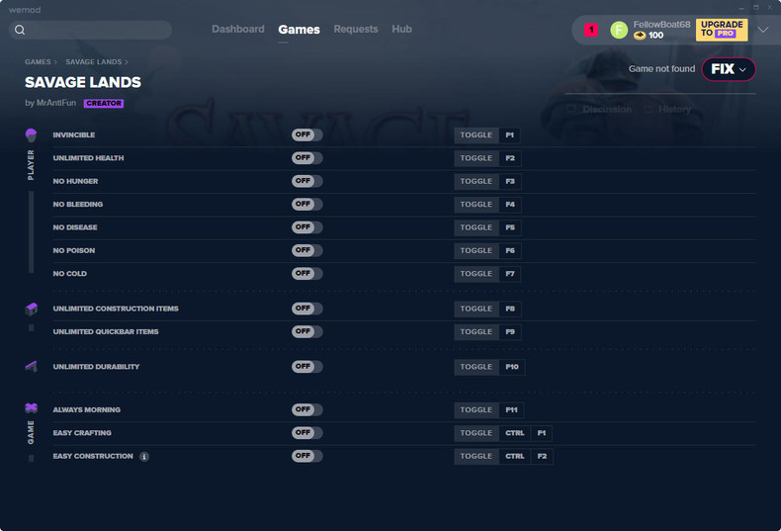Click the construction items box icon
The width and height of the screenshot is (781, 531).
[31, 309]
